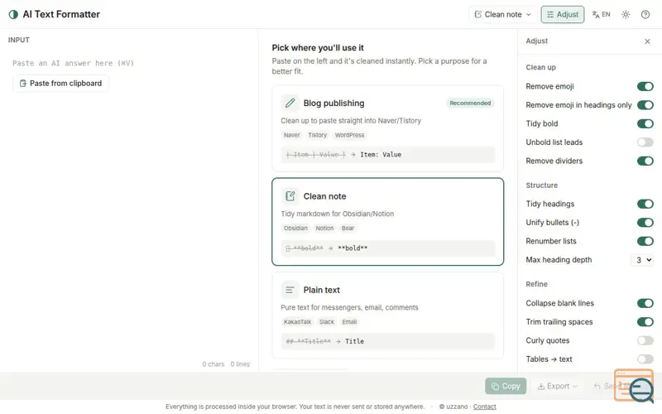Click the WordPress tag

point(349,135)
